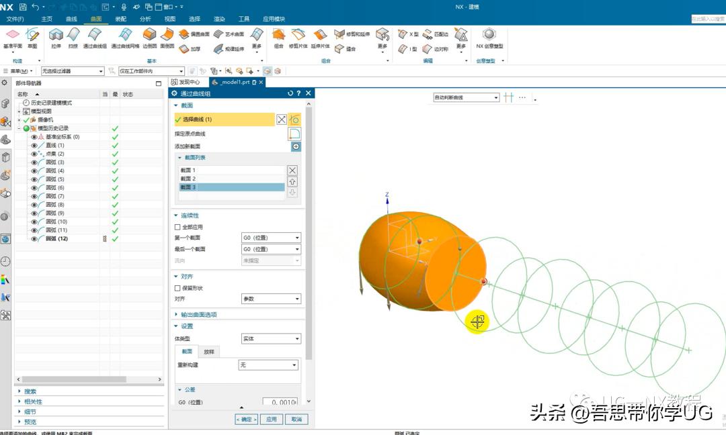Enable the 全部应用 checkbox
The image size is (726, 435).
pyautogui.click(x=178, y=226)
